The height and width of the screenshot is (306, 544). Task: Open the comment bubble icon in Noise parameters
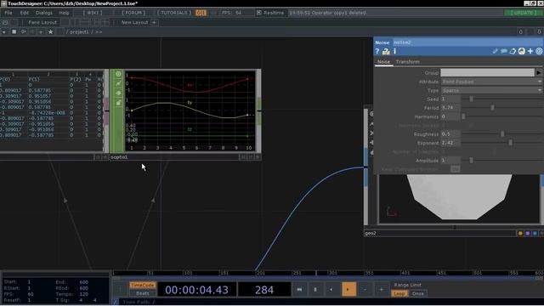coord(504,51)
